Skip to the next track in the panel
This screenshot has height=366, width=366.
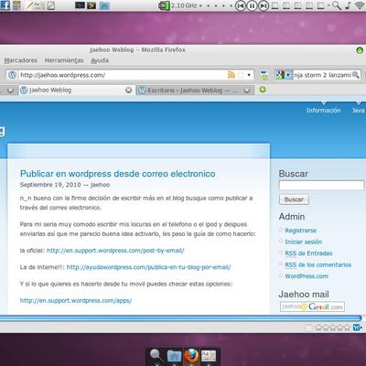pyautogui.click(x=264, y=5)
